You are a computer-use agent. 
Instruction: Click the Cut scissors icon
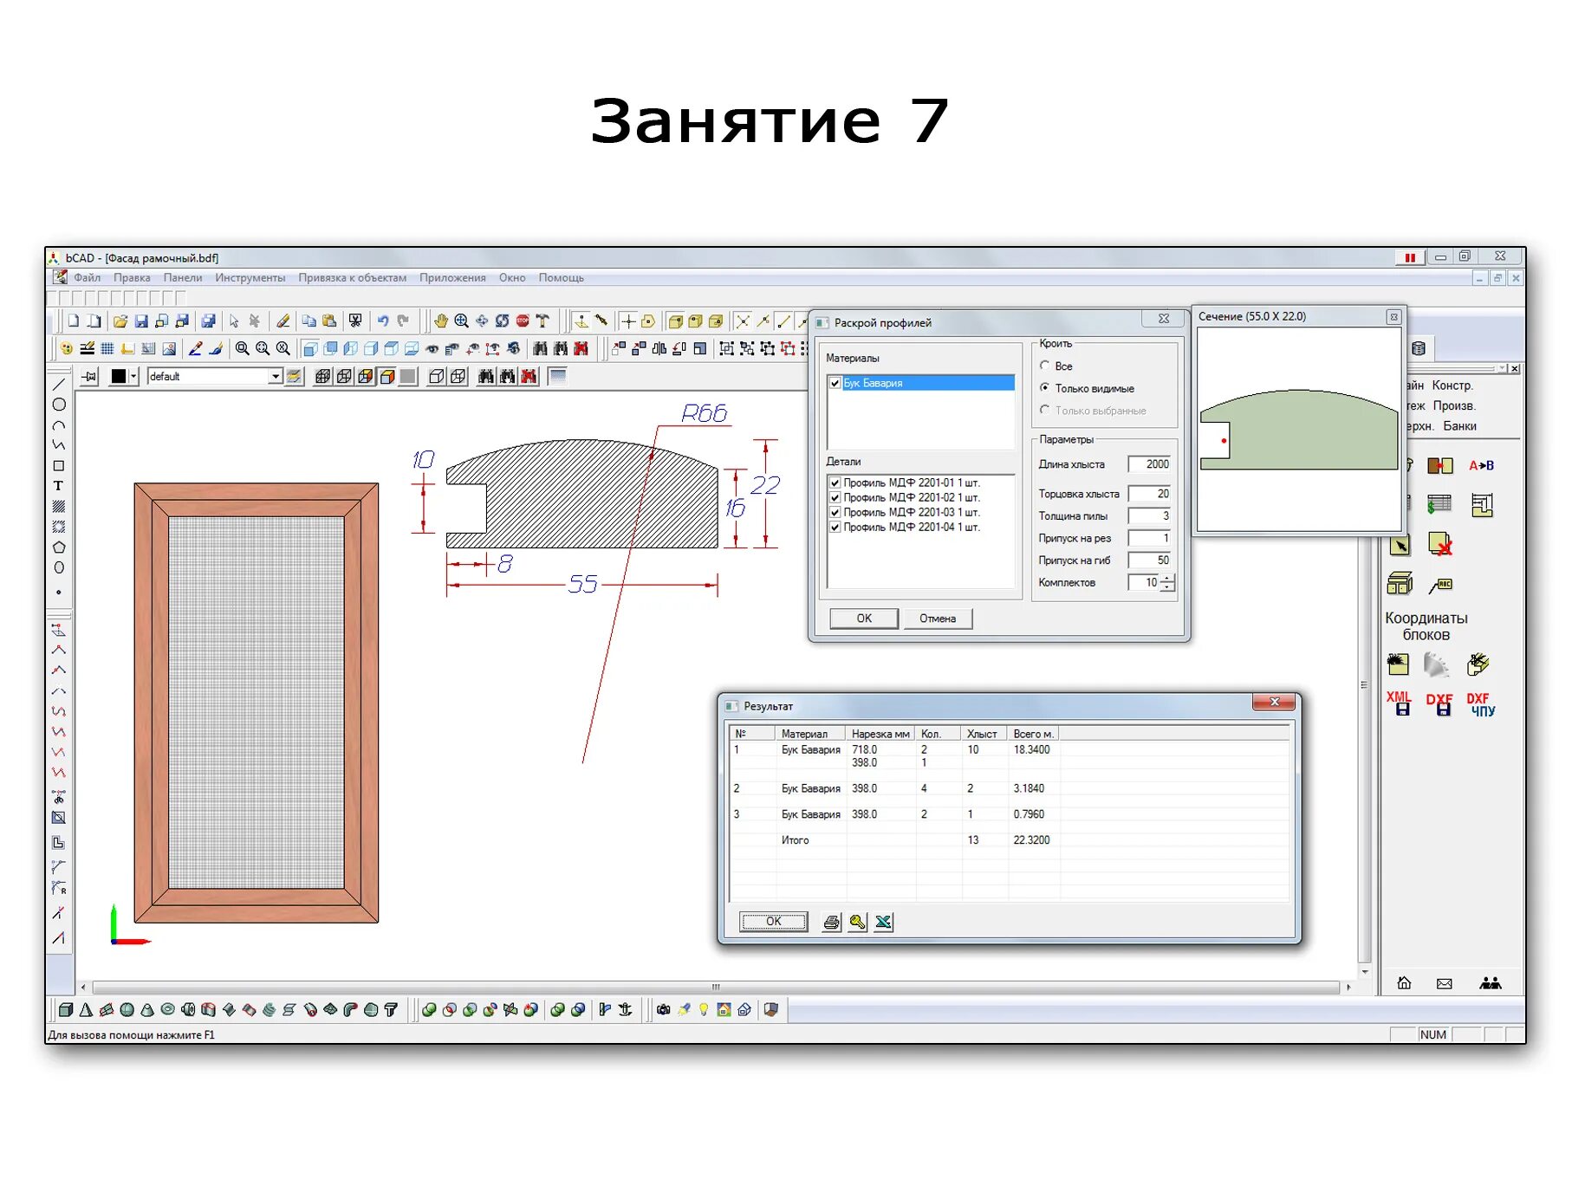click(x=355, y=321)
